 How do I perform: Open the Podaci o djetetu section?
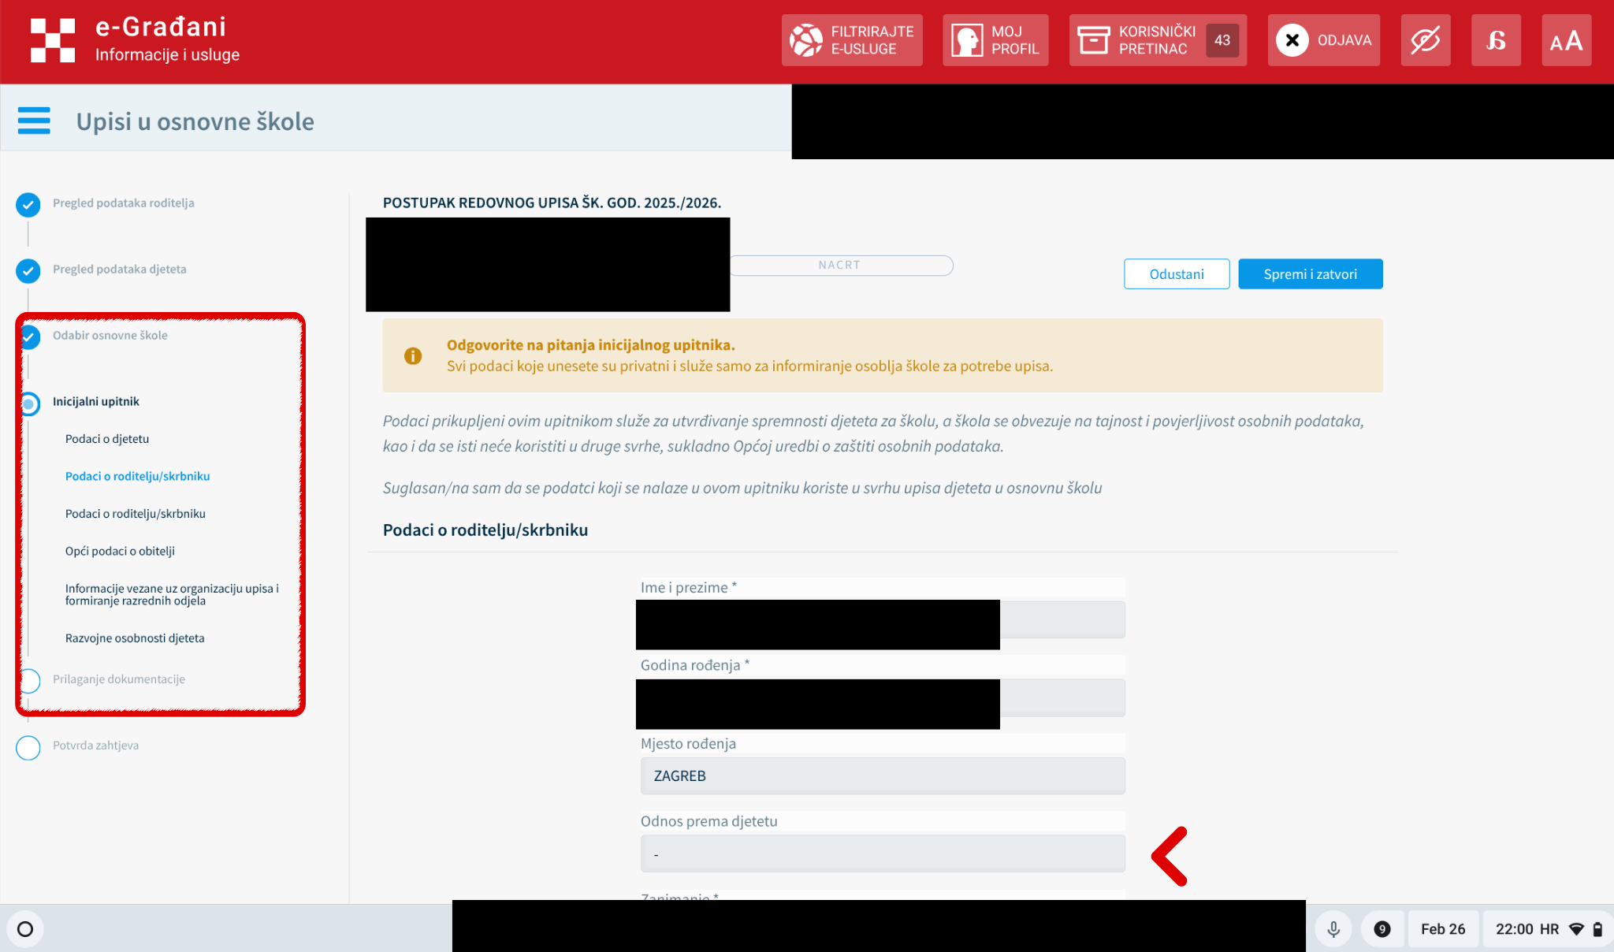107,439
